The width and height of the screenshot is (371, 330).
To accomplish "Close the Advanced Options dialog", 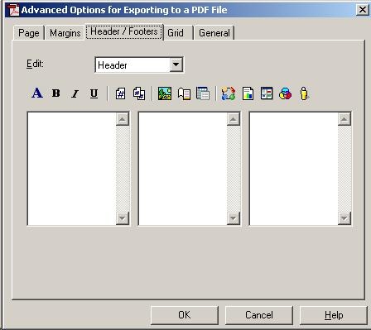I will coord(362,10).
